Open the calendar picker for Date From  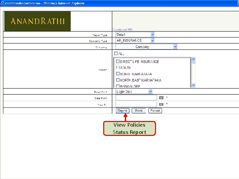tap(161, 97)
